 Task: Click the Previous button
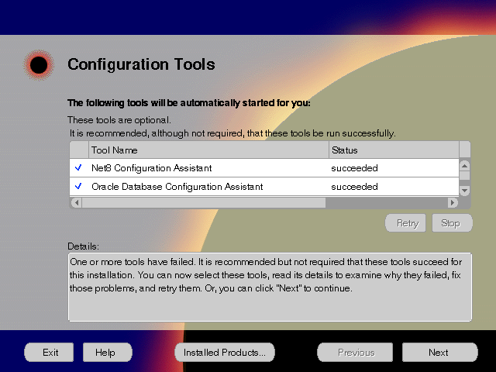tap(355, 352)
